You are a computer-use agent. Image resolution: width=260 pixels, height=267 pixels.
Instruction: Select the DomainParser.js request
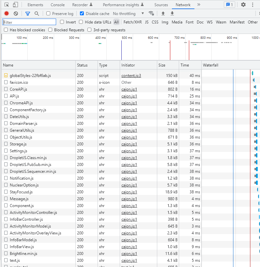(23, 124)
